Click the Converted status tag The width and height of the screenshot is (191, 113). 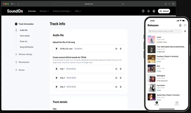[78, 49]
